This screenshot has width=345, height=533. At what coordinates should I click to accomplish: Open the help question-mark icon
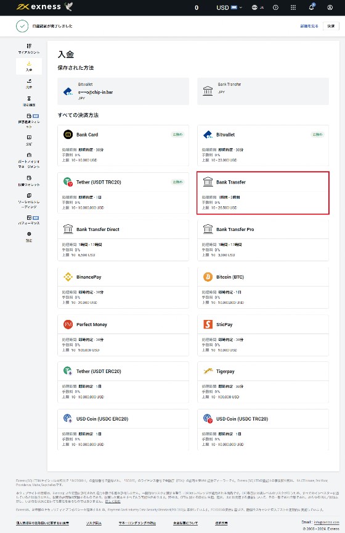(275, 7)
